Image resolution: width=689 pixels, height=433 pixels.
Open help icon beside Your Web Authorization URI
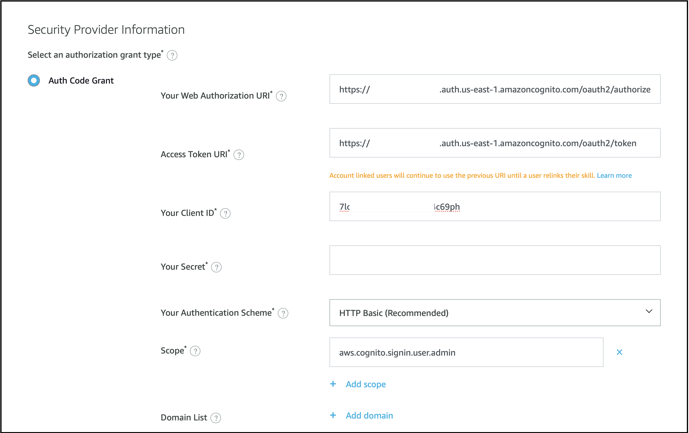281,96
